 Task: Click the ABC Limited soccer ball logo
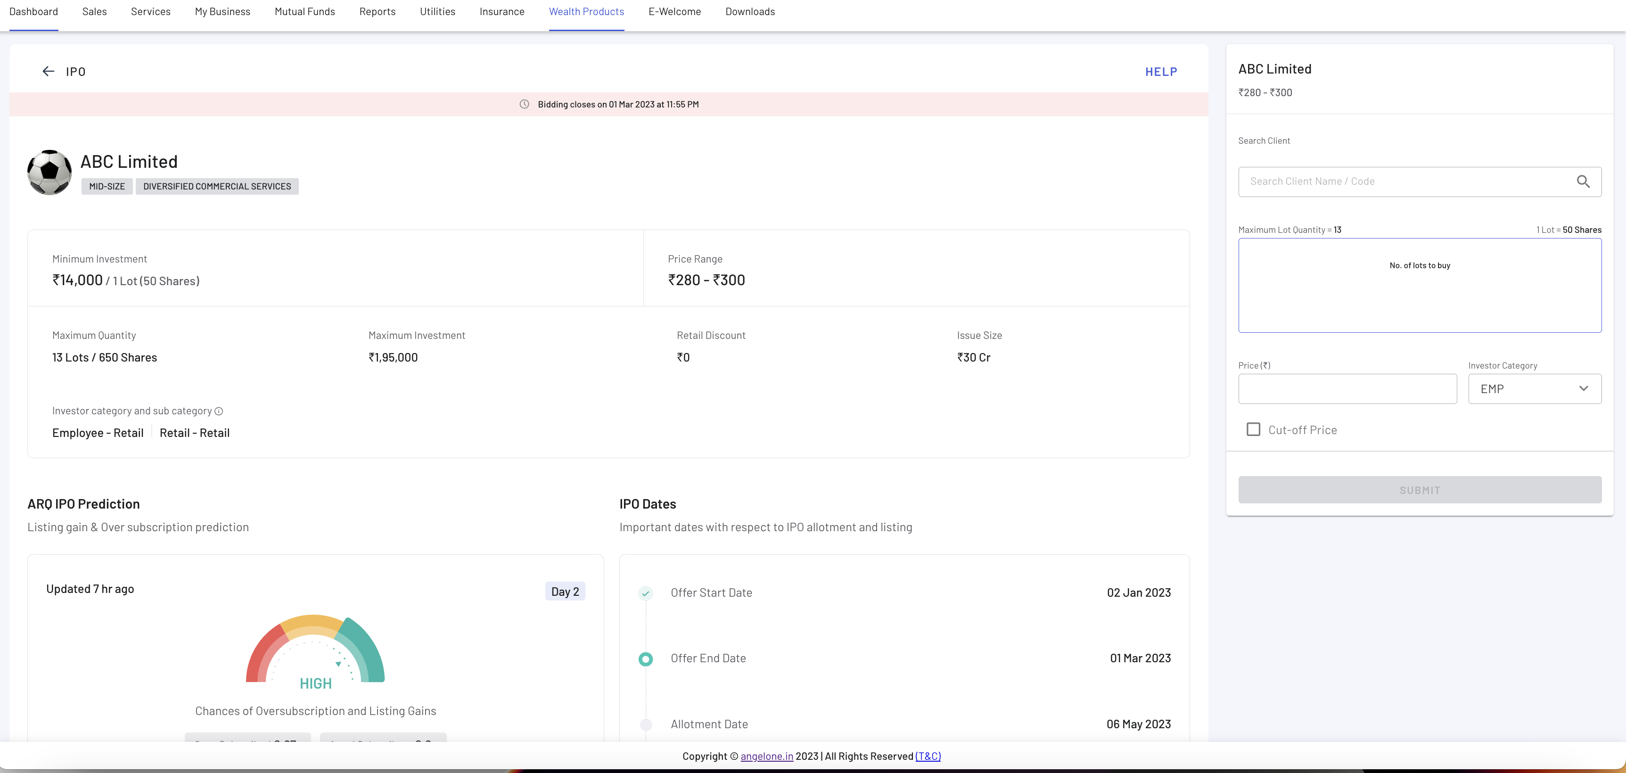point(49,172)
